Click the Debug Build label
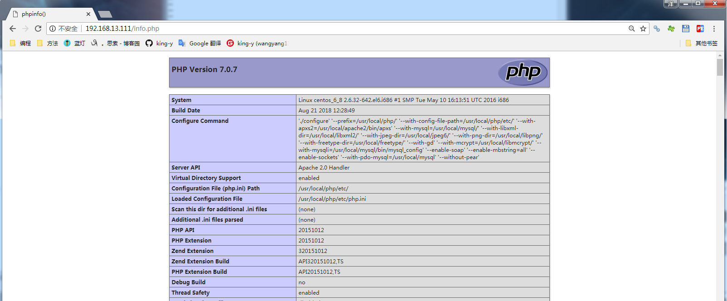Screen dimensions: 727x301 (189, 282)
